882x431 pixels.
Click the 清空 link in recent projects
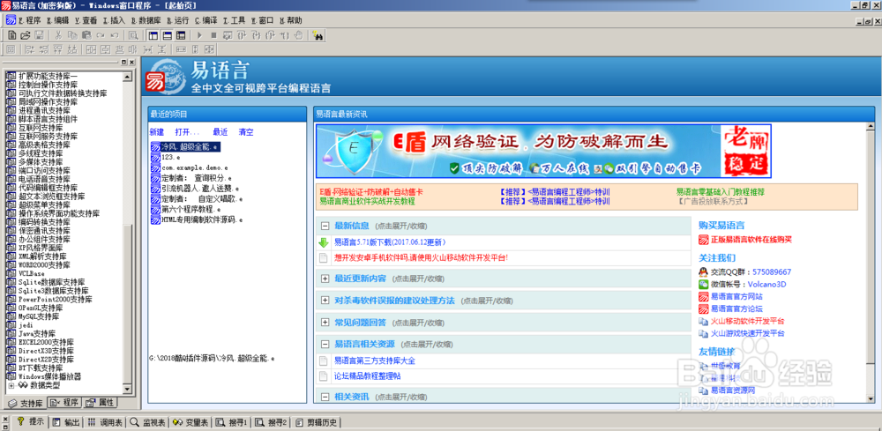pos(246,132)
